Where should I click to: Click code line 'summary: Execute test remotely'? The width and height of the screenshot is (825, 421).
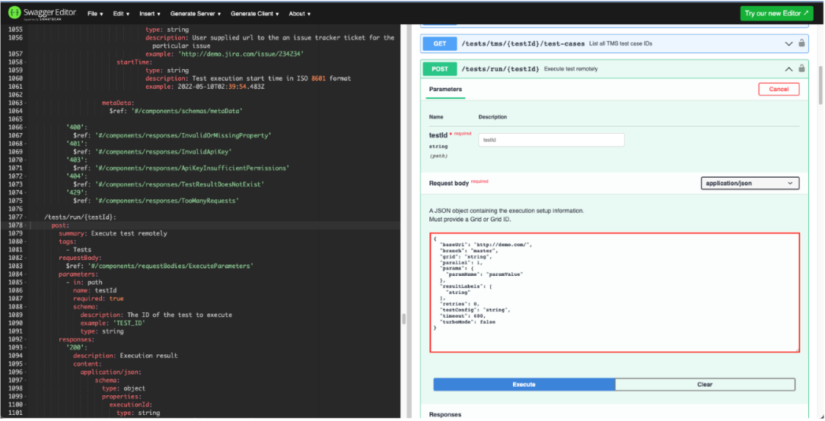tap(113, 233)
